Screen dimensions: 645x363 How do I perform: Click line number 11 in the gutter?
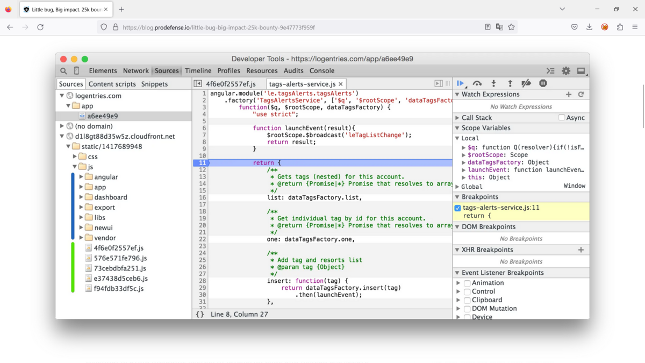(202, 162)
